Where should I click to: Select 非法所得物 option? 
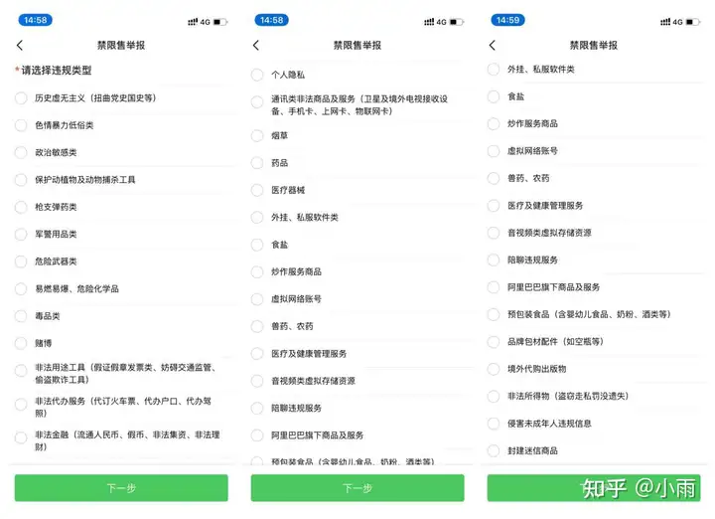click(x=494, y=397)
